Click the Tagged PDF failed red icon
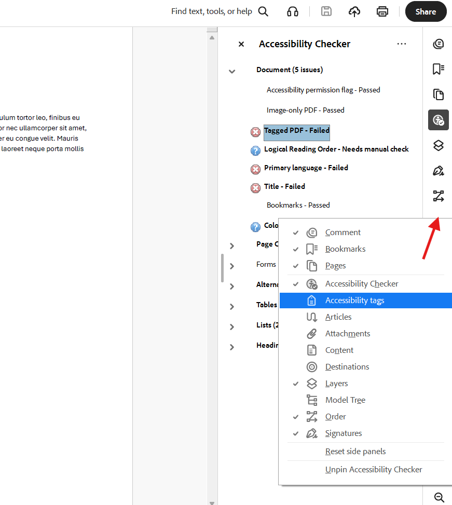Screen dimensions: 452x505 (255, 132)
